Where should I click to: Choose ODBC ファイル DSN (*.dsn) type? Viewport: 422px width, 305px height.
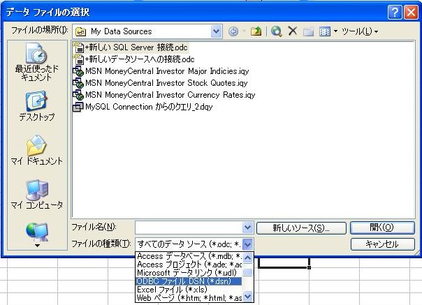coord(189,281)
